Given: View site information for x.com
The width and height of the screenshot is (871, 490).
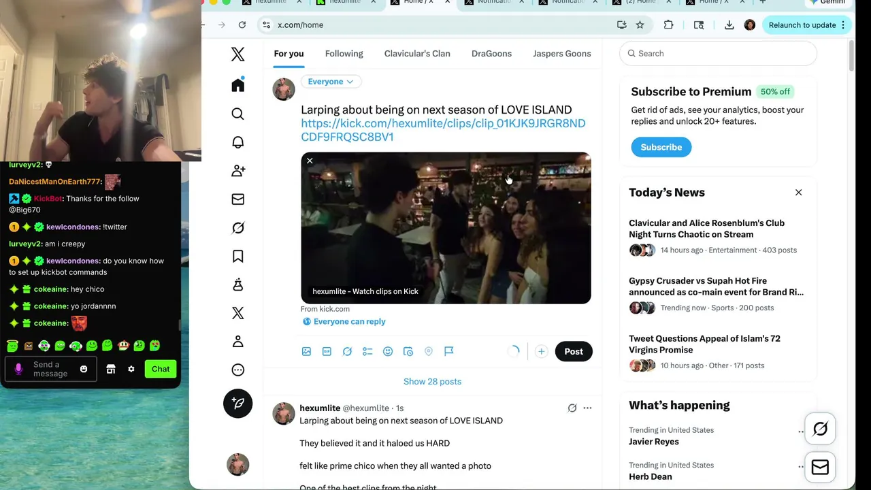Looking at the screenshot, I should click(266, 25).
